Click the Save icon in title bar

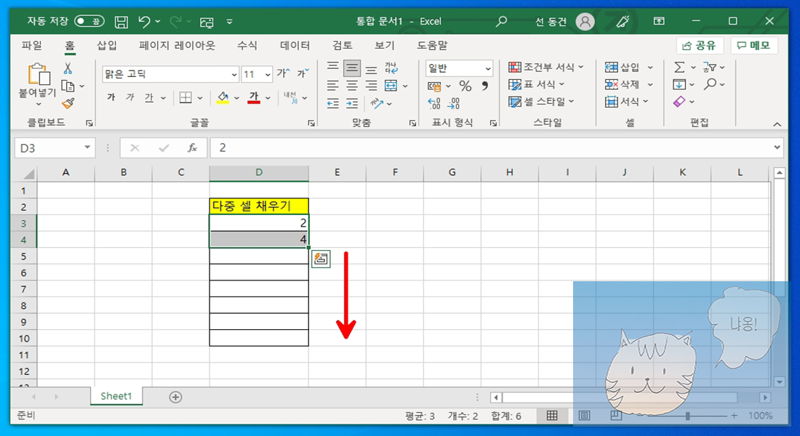pos(121,21)
